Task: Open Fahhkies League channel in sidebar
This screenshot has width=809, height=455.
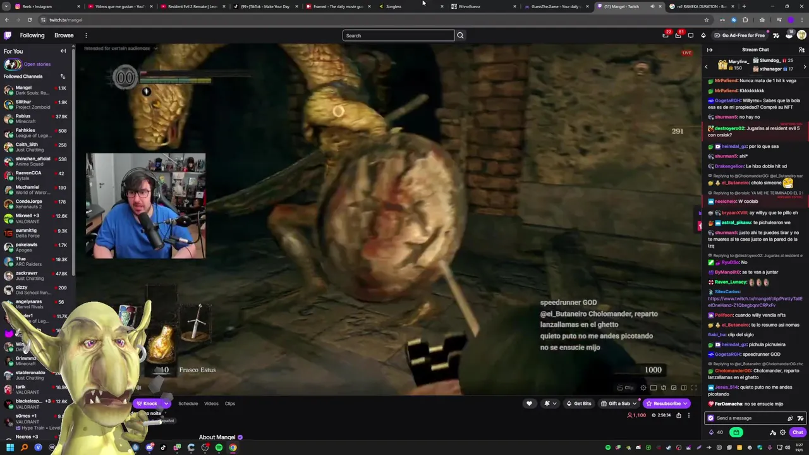Action: (x=37, y=133)
